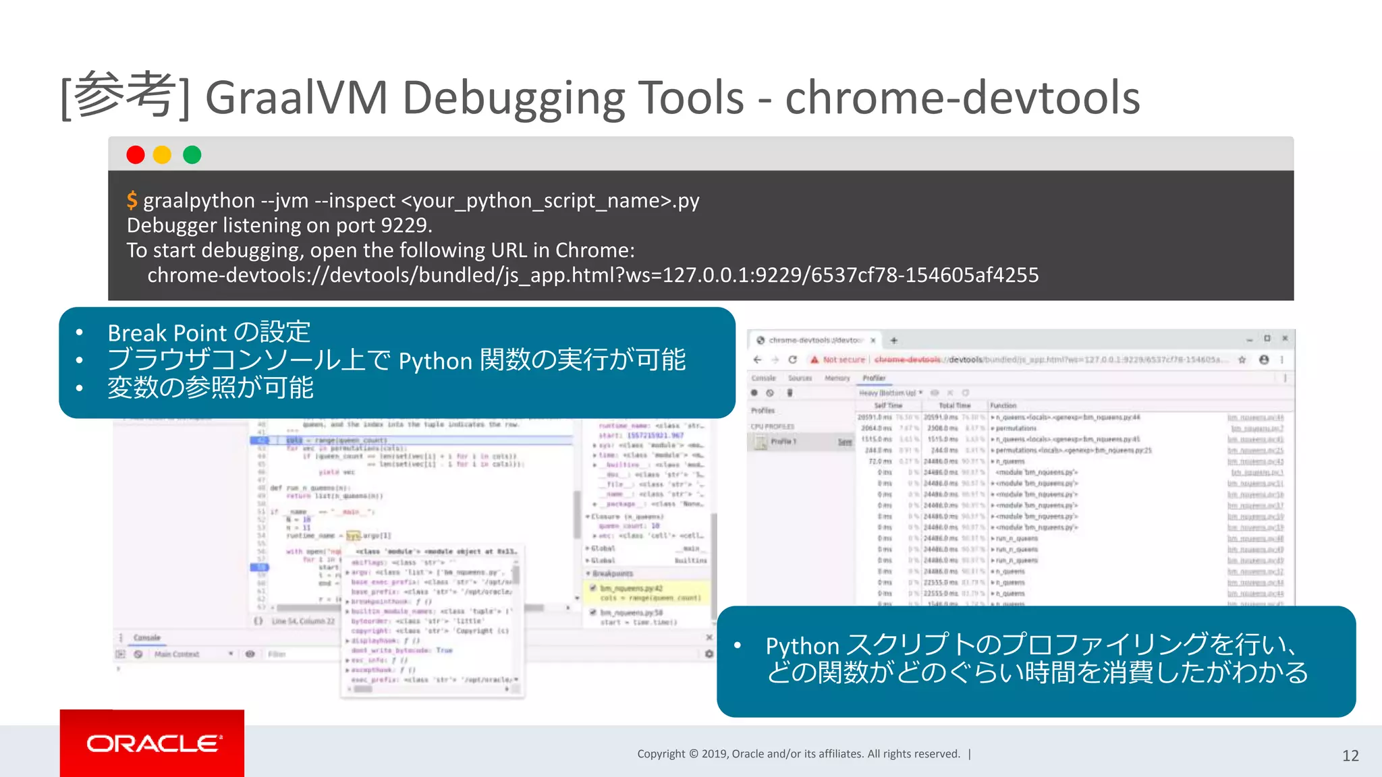Open the Heavy (Bottom Up) view dropdown
Viewport: 1382px width, 777px height.
[891, 393]
